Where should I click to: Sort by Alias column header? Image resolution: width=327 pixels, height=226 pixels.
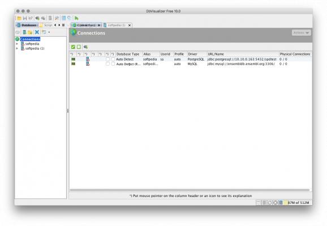click(x=151, y=54)
